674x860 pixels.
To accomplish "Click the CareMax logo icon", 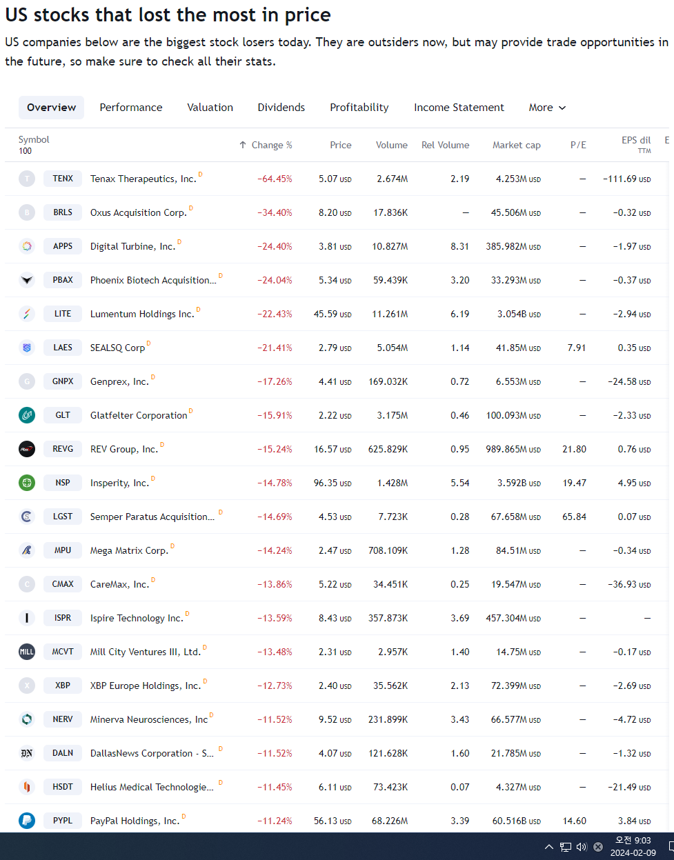I will point(27,584).
